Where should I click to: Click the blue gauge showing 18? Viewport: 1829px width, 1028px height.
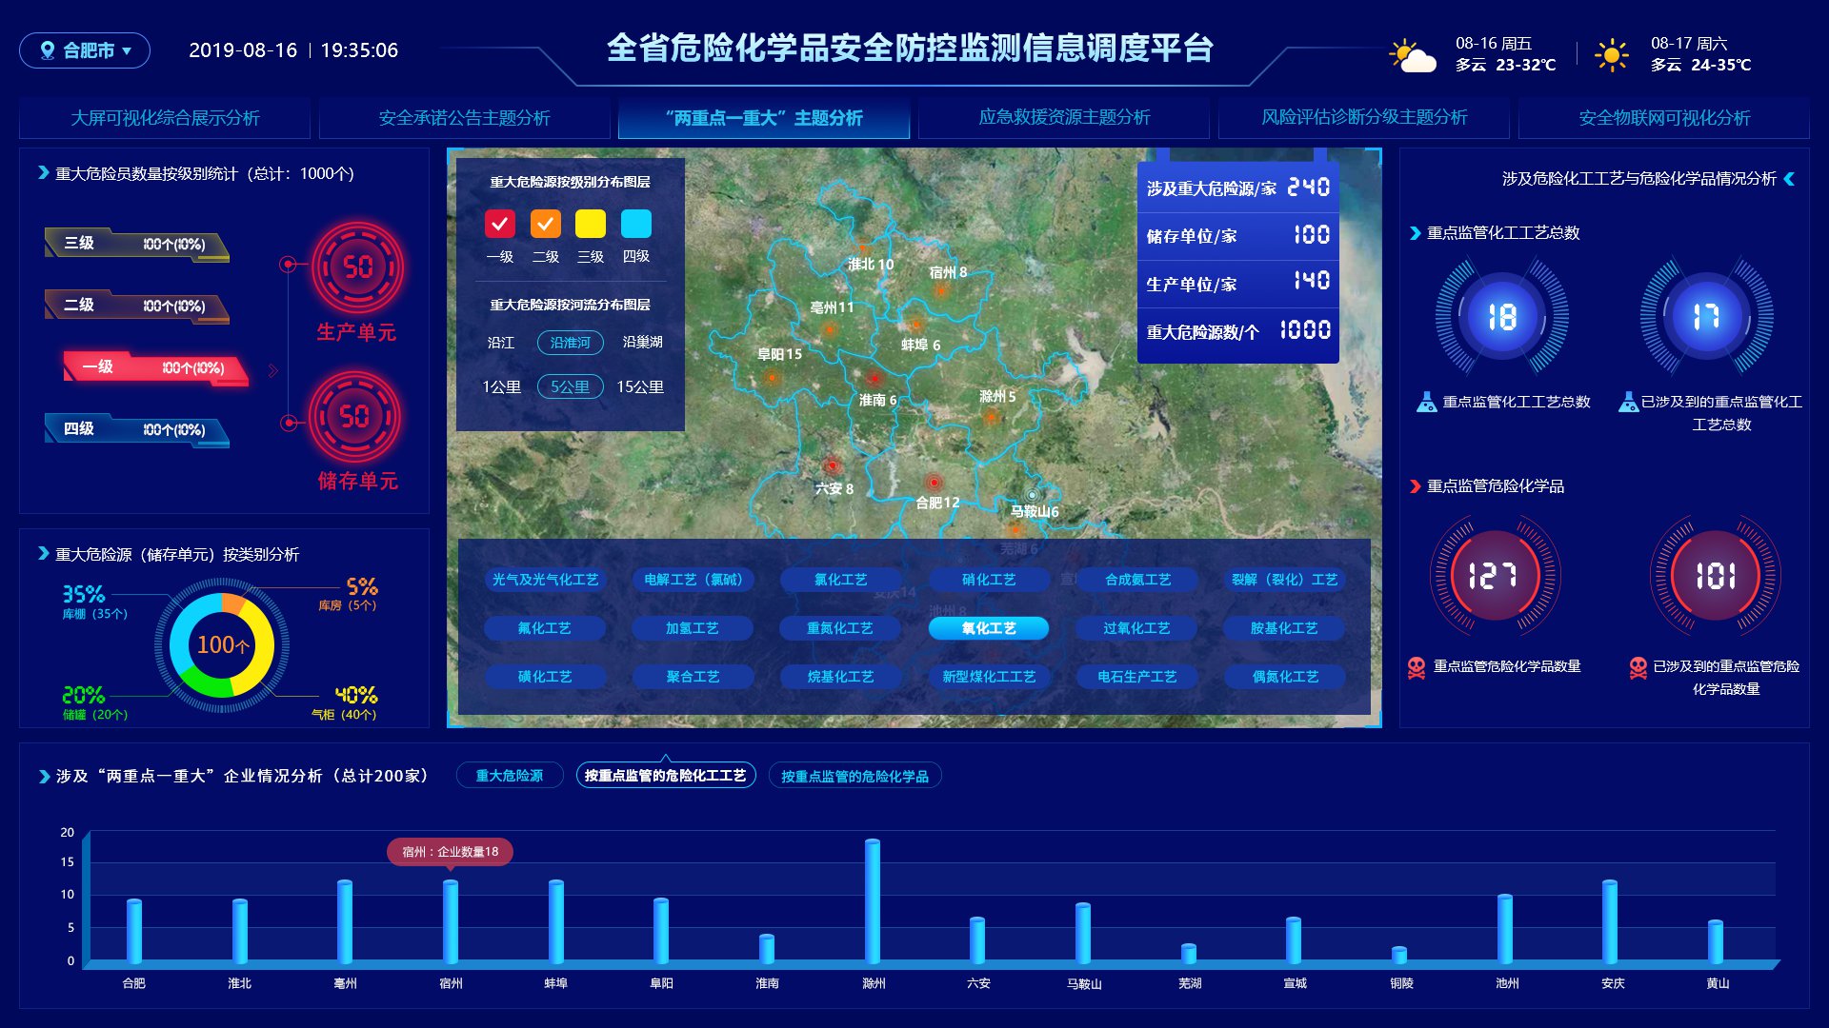tap(1502, 316)
